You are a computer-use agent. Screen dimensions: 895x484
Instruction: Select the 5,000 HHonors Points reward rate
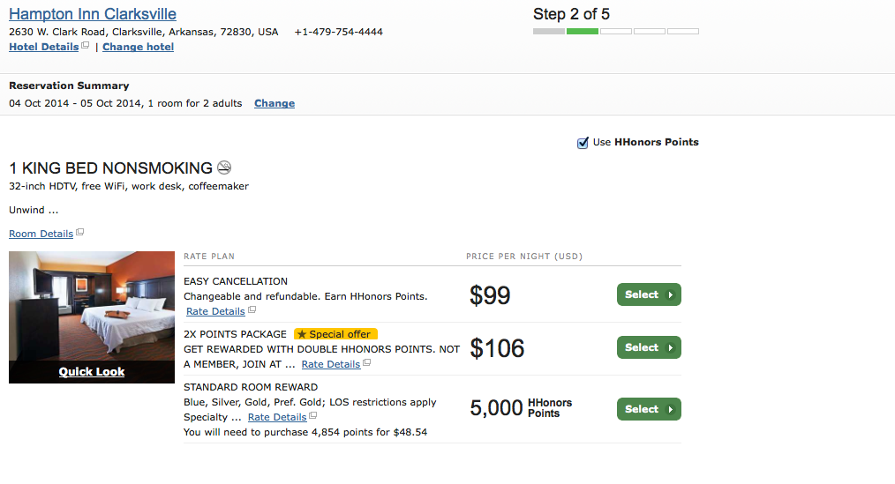tap(649, 409)
